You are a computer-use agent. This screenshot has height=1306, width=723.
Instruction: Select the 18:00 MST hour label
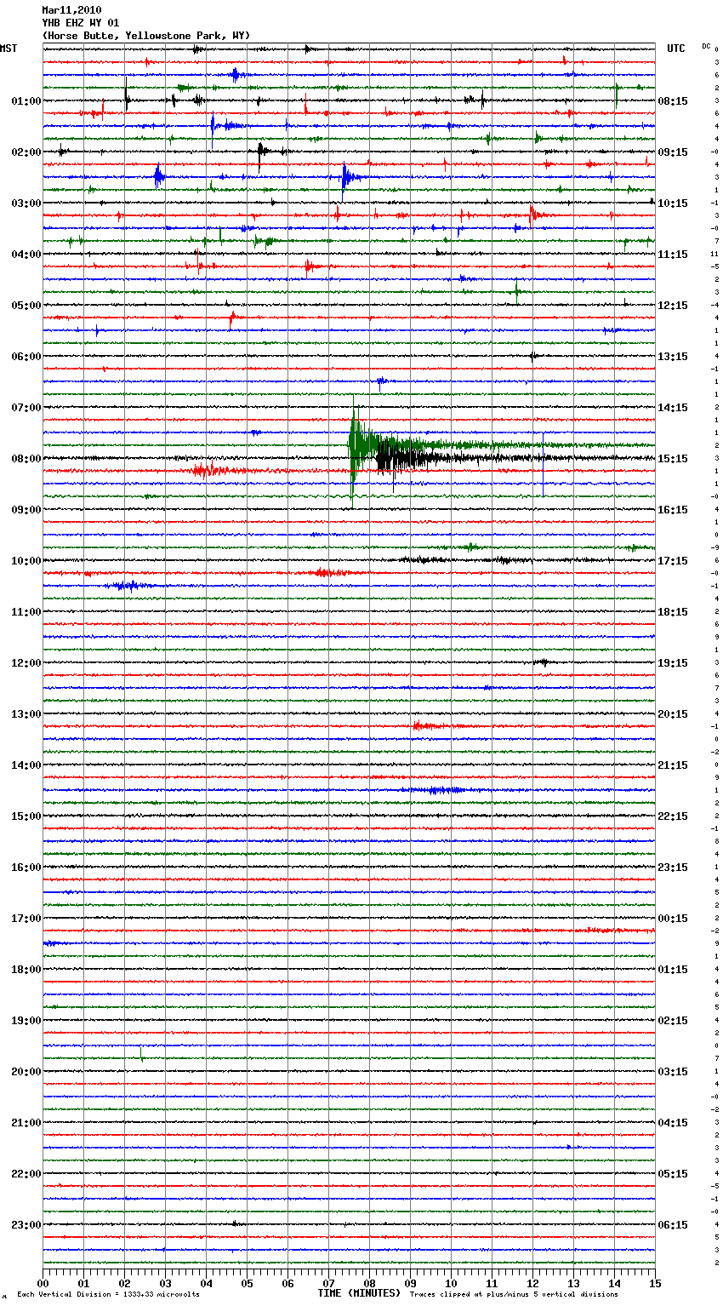(x=26, y=970)
